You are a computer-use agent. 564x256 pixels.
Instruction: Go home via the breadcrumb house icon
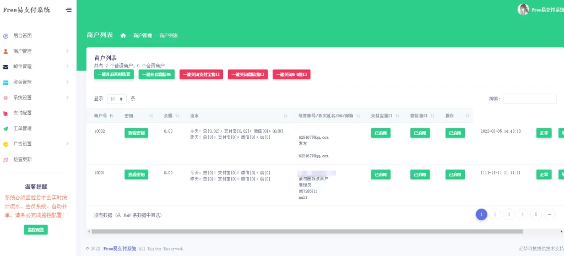123,35
